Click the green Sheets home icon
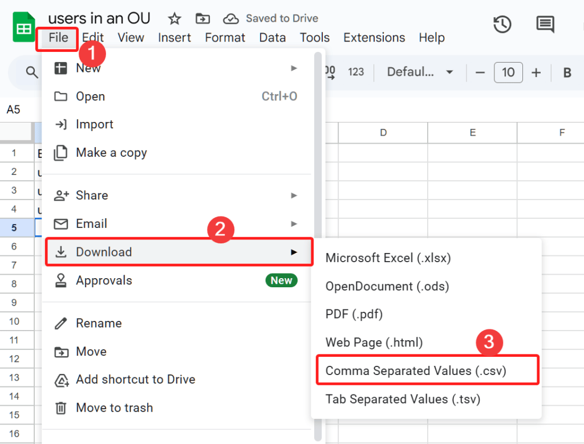The width and height of the screenshot is (584, 444). (23, 27)
